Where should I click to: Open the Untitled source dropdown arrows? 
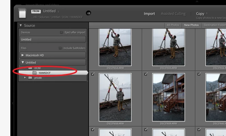(x=58, y=11)
